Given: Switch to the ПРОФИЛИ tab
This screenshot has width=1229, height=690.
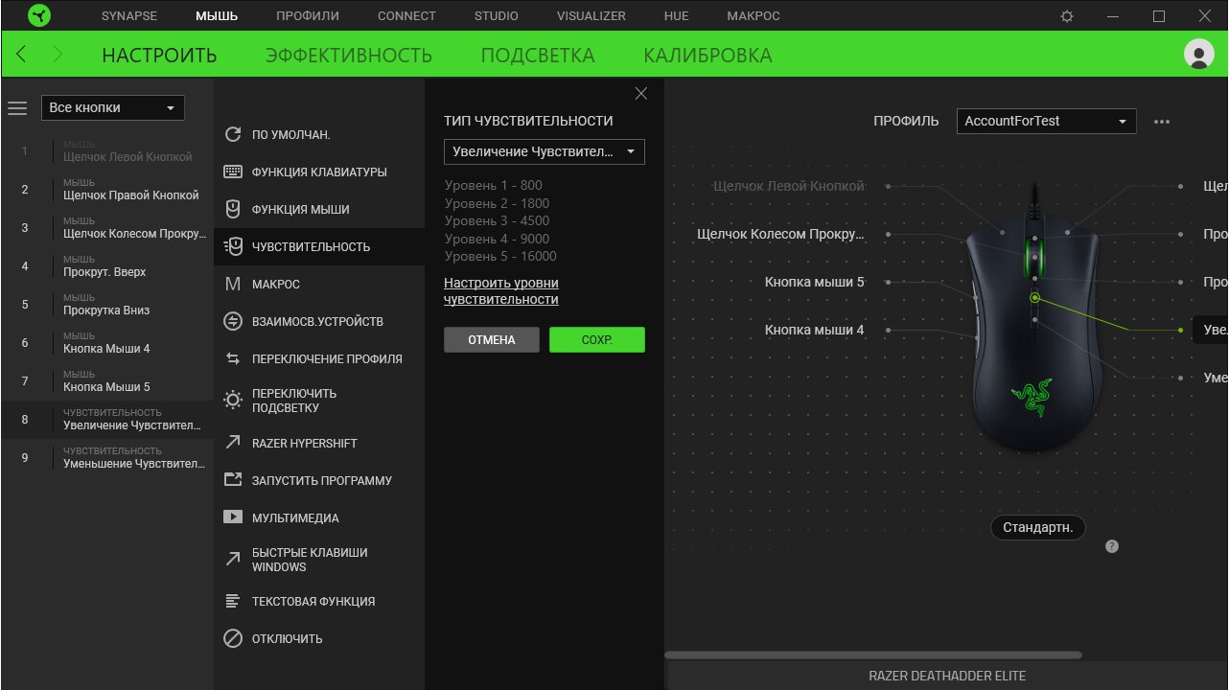Looking at the screenshot, I should (308, 16).
